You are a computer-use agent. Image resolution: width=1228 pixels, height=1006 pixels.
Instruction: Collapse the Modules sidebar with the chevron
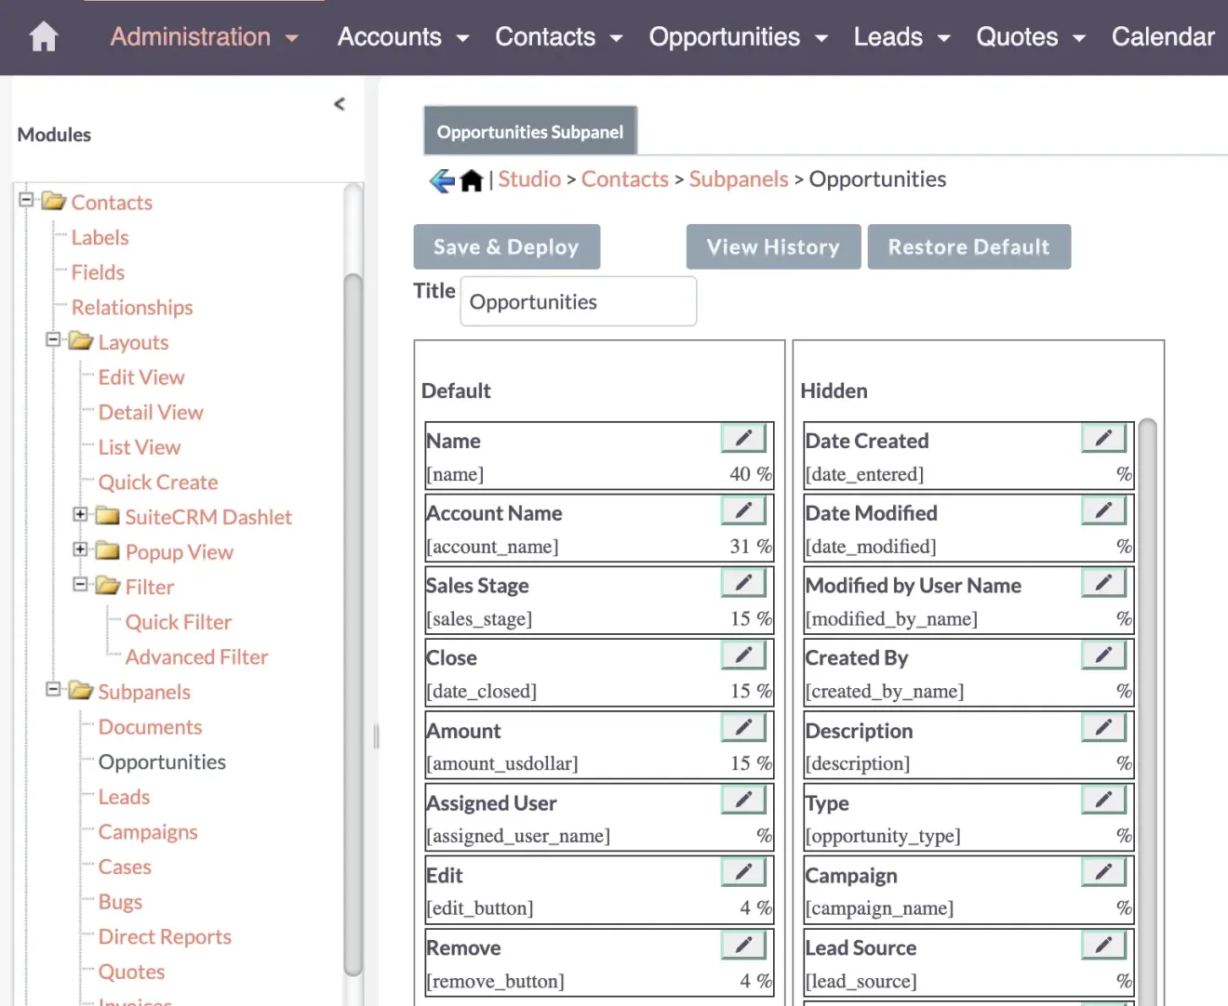[340, 104]
